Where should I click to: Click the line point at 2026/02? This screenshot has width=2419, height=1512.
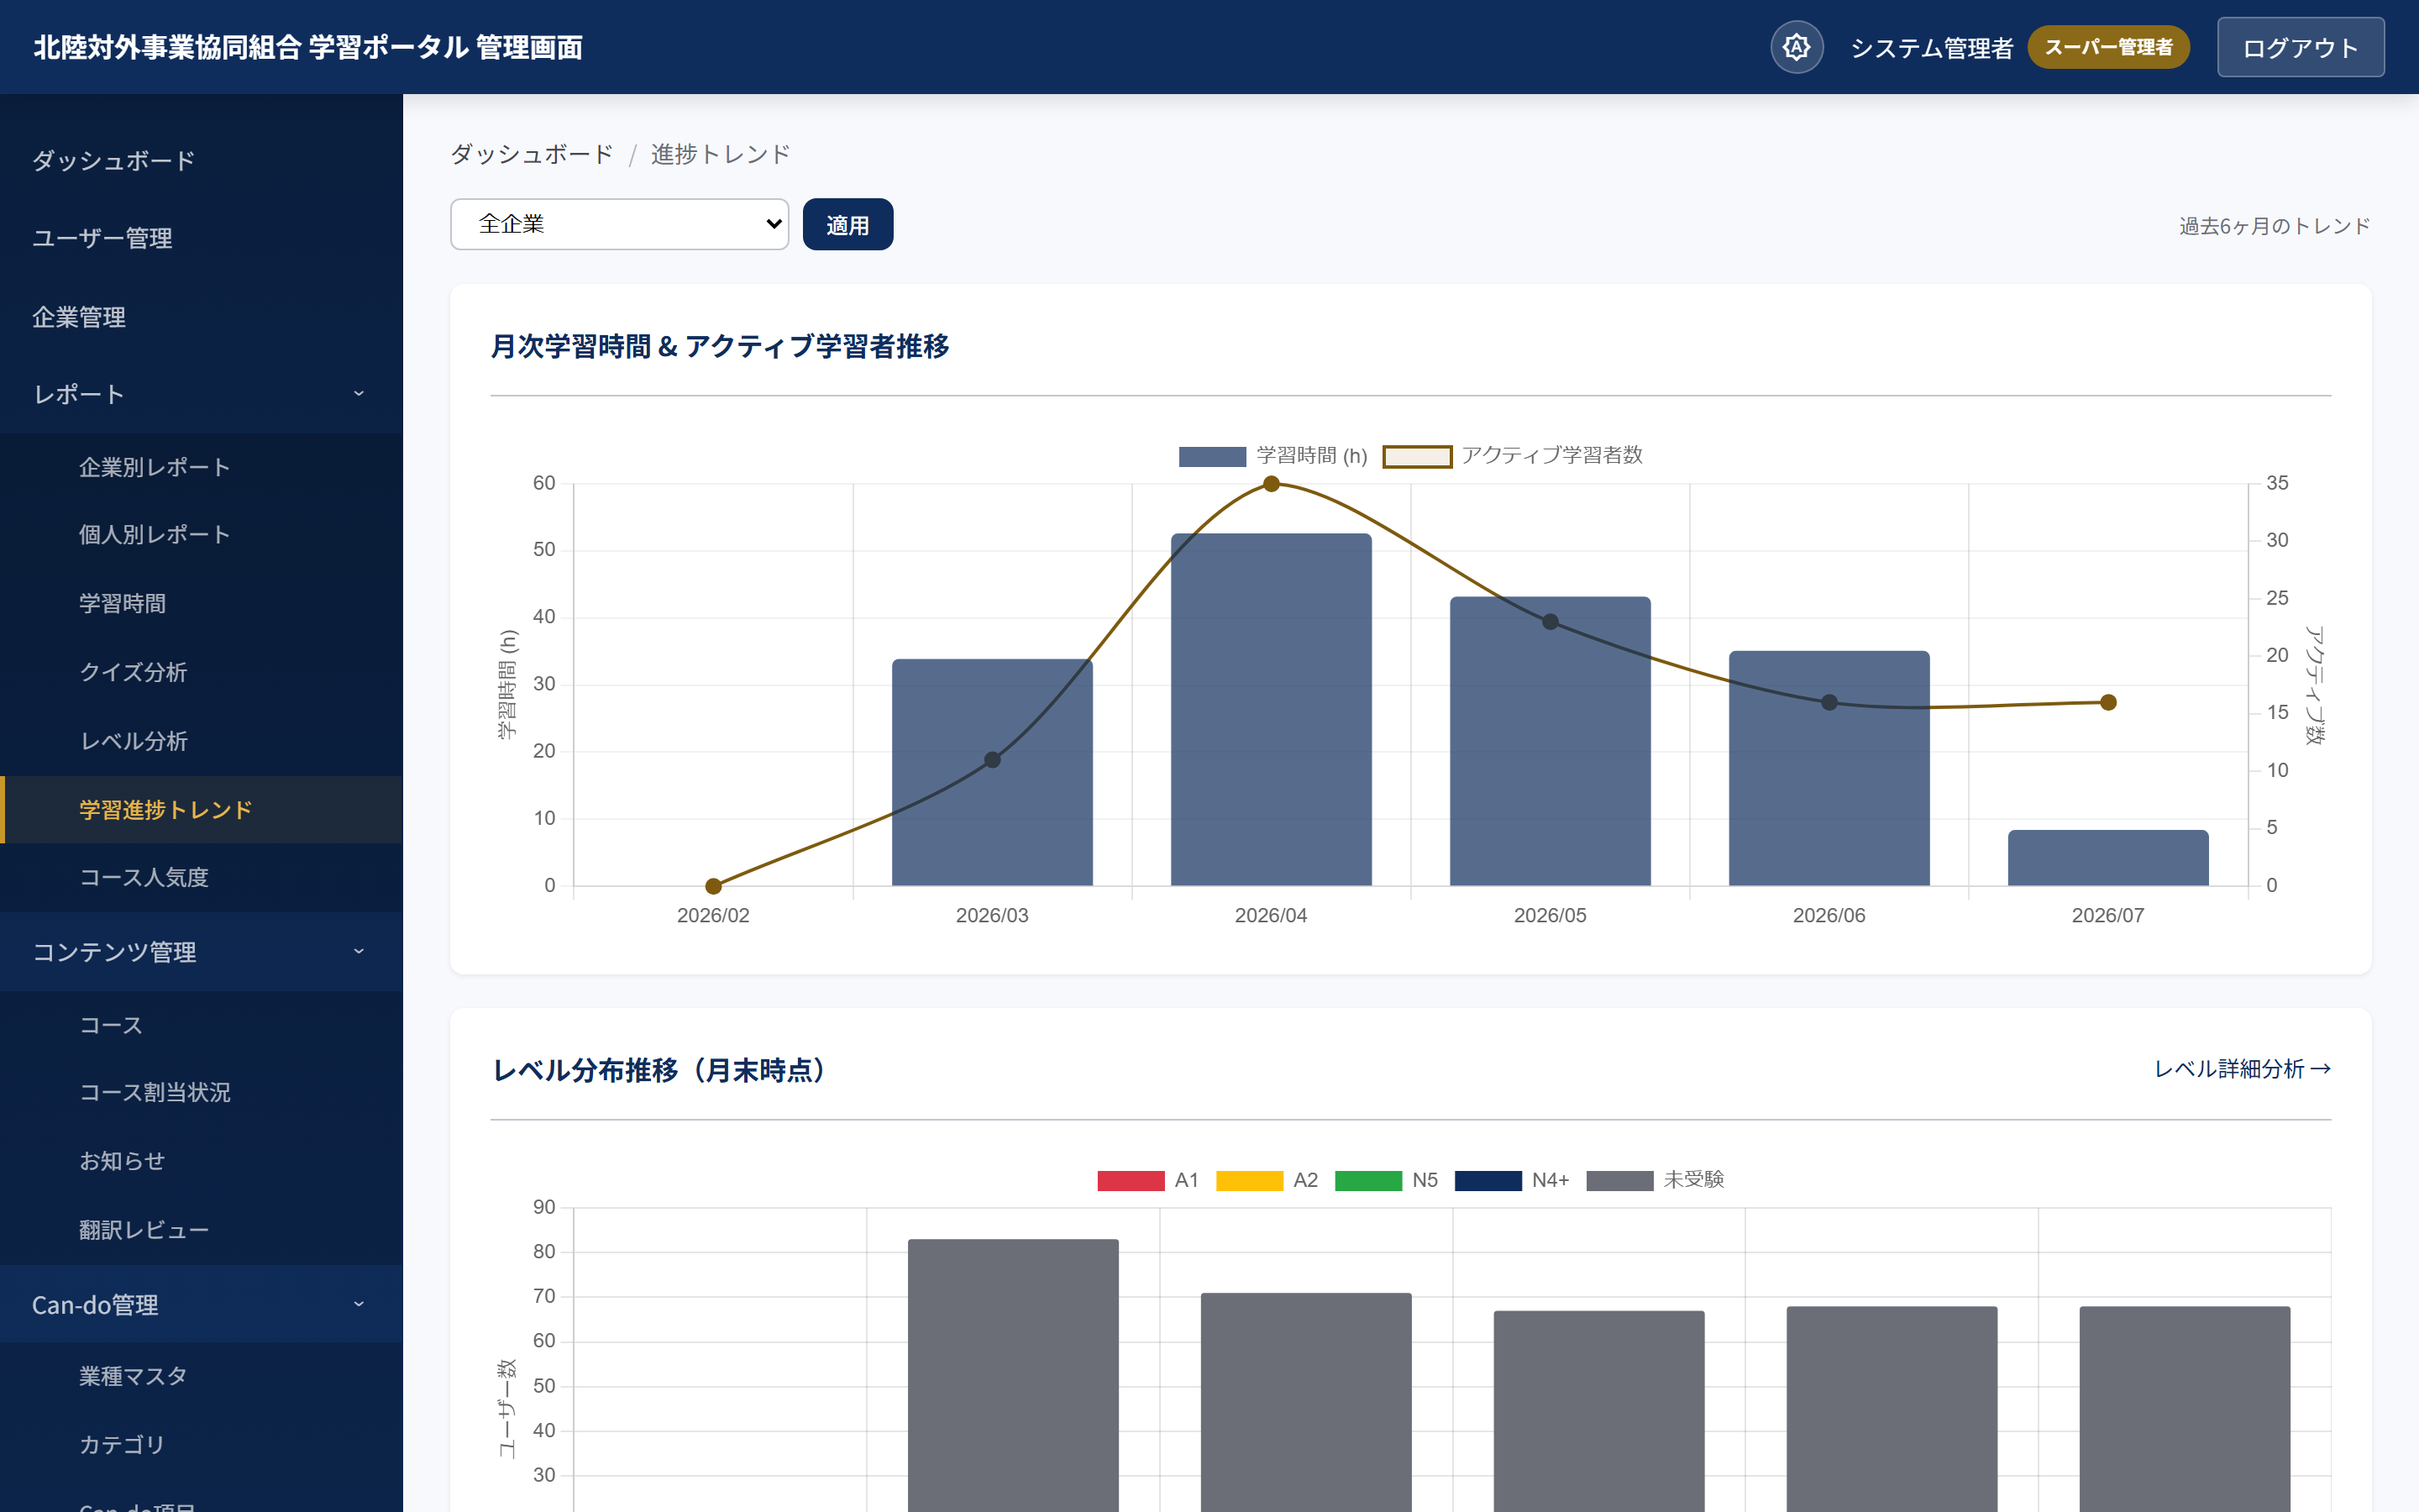(713, 886)
